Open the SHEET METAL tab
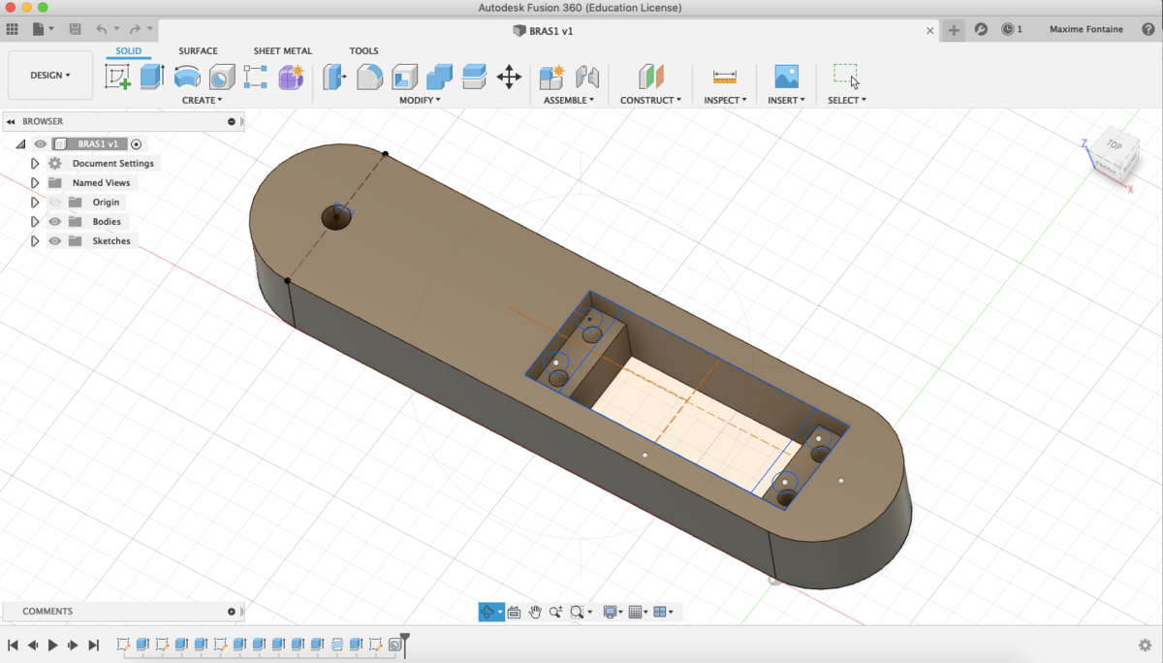The height and width of the screenshot is (663, 1163). tap(283, 51)
